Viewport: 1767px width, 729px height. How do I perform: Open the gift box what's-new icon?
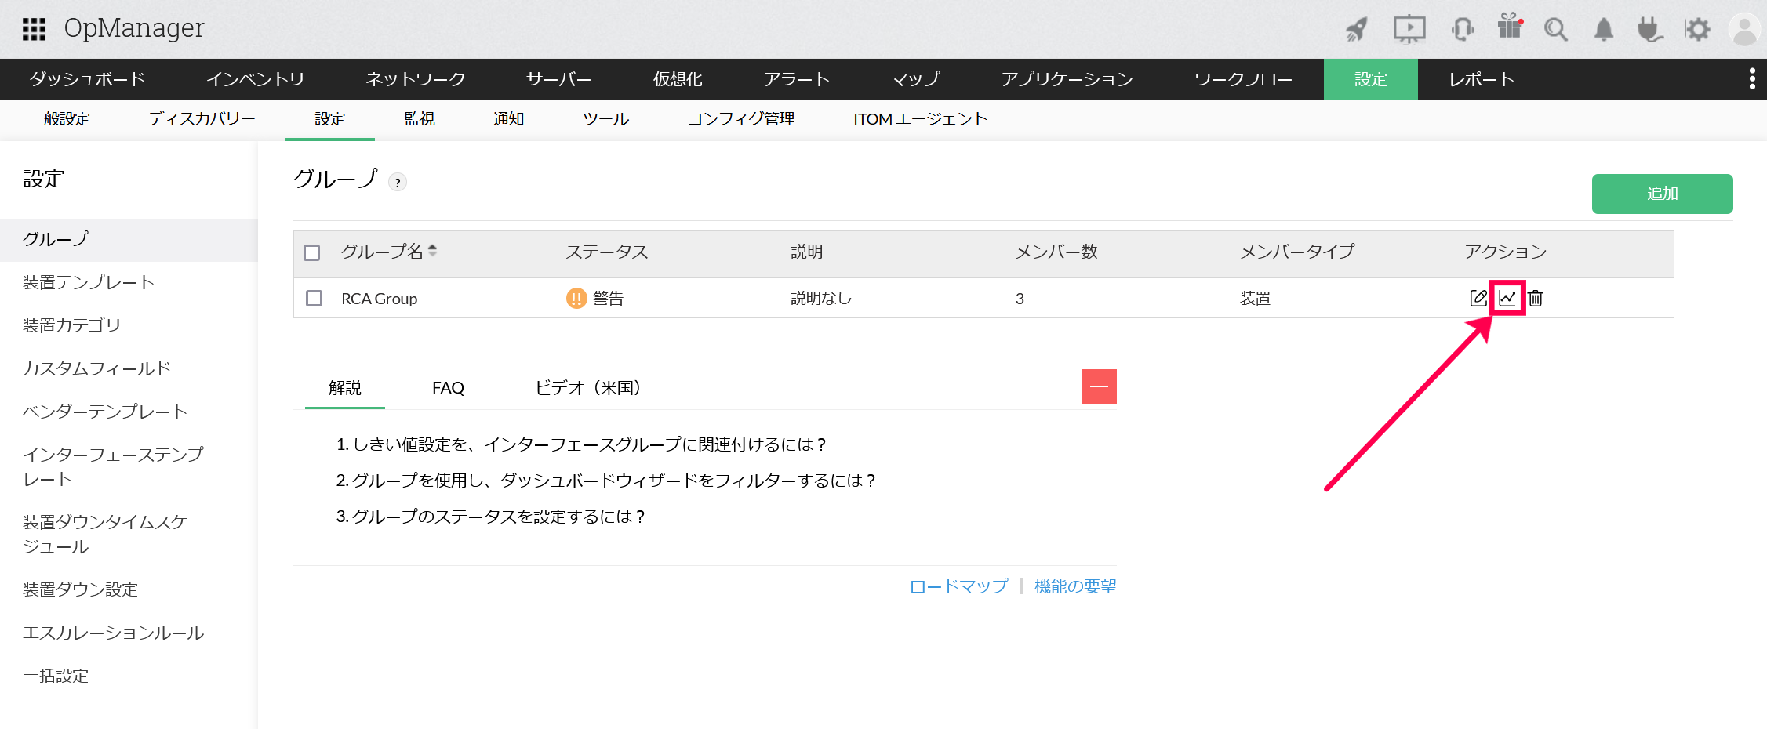tap(1509, 27)
